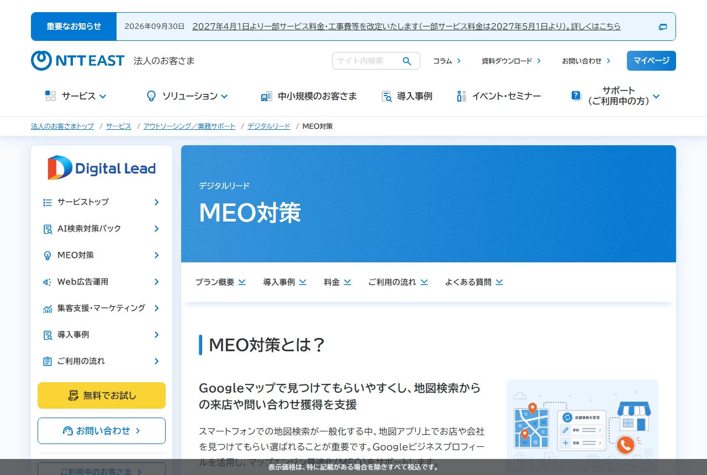This screenshot has height=475, width=707.
Task: Click the サービストップ list icon in sidebar
Action: click(48, 202)
